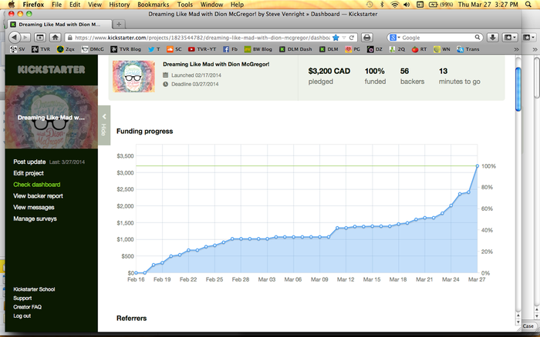This screenshot has height=337, width=540.
Task: Click View messages link
Action: [x=34, y=207]
